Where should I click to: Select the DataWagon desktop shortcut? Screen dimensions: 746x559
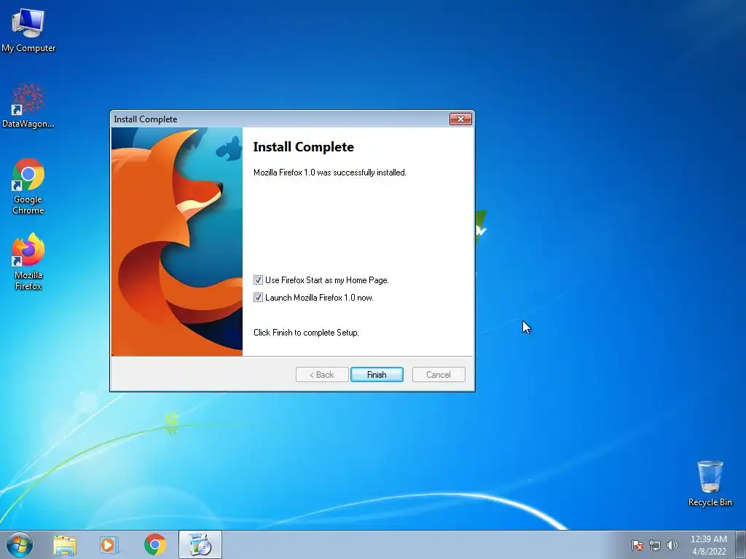click(x=28, y=106)
